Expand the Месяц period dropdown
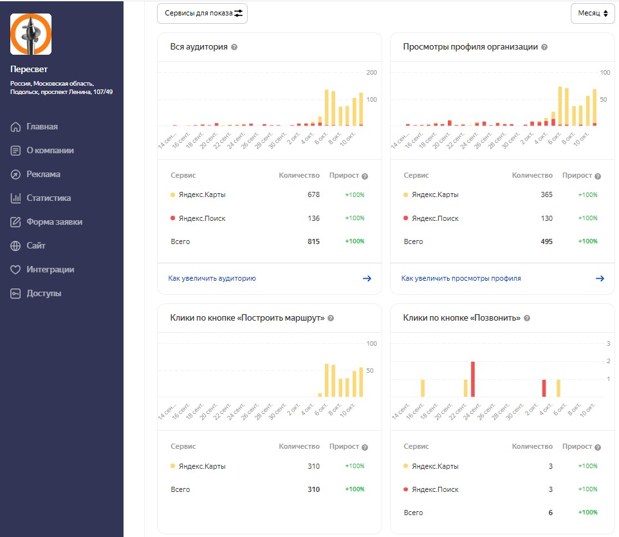619x537 pixels. pyautogui.click(x=592, y=13)
